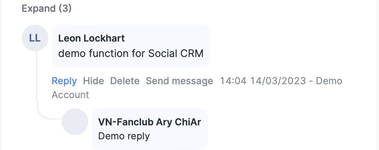The image size is (379, 150).
Task: Reply to Leon Lockhart's comment
Action: pyautogui.click(x=64, y=81)
